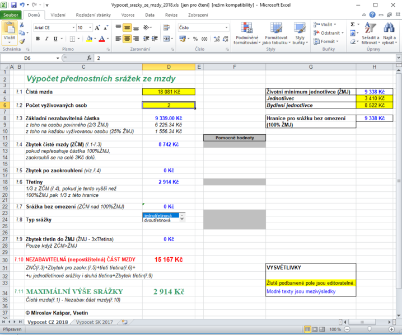Open the font size dropdown
The image size is (402, 335).
(x=90, y=27)
